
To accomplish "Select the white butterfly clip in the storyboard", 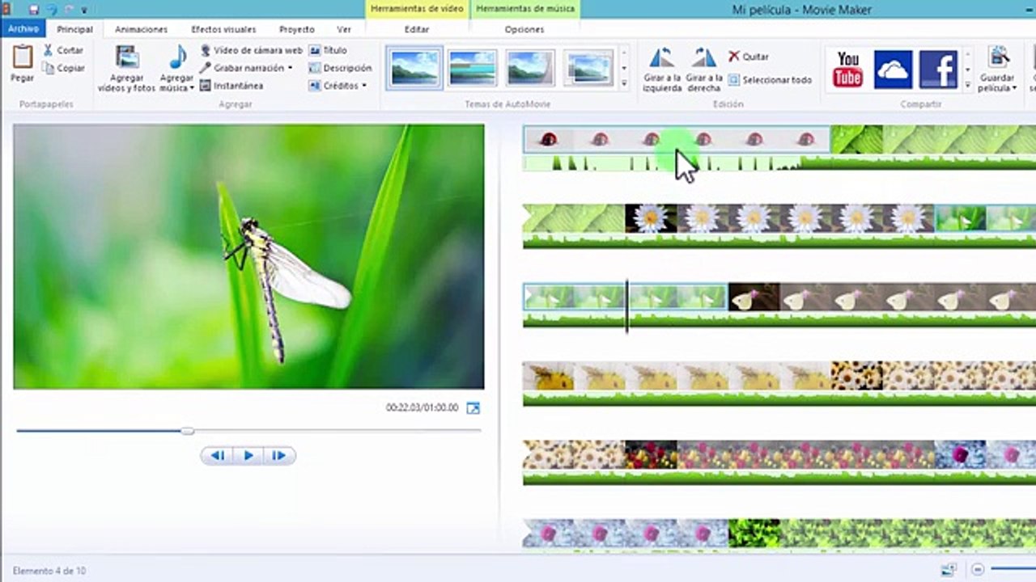I will pos(882,297).
